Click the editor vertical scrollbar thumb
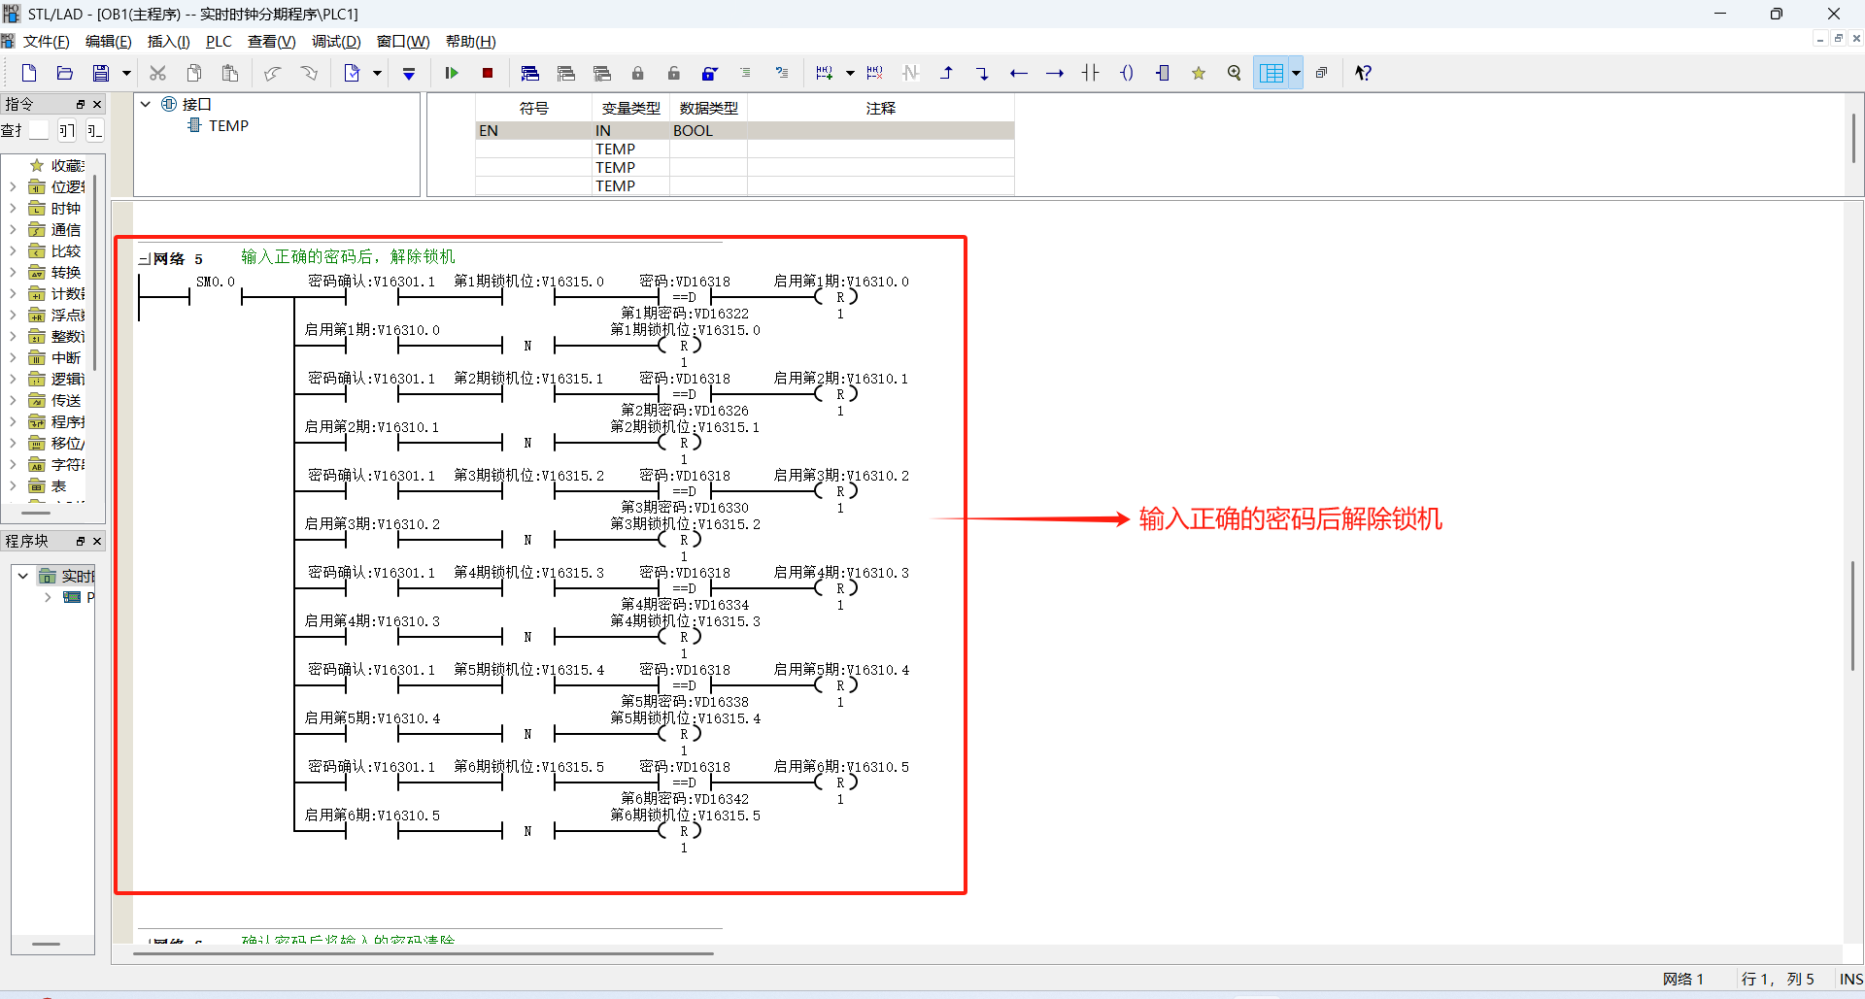The image size is (1865, 999). pyautogui.click(x=1853, y=616)
